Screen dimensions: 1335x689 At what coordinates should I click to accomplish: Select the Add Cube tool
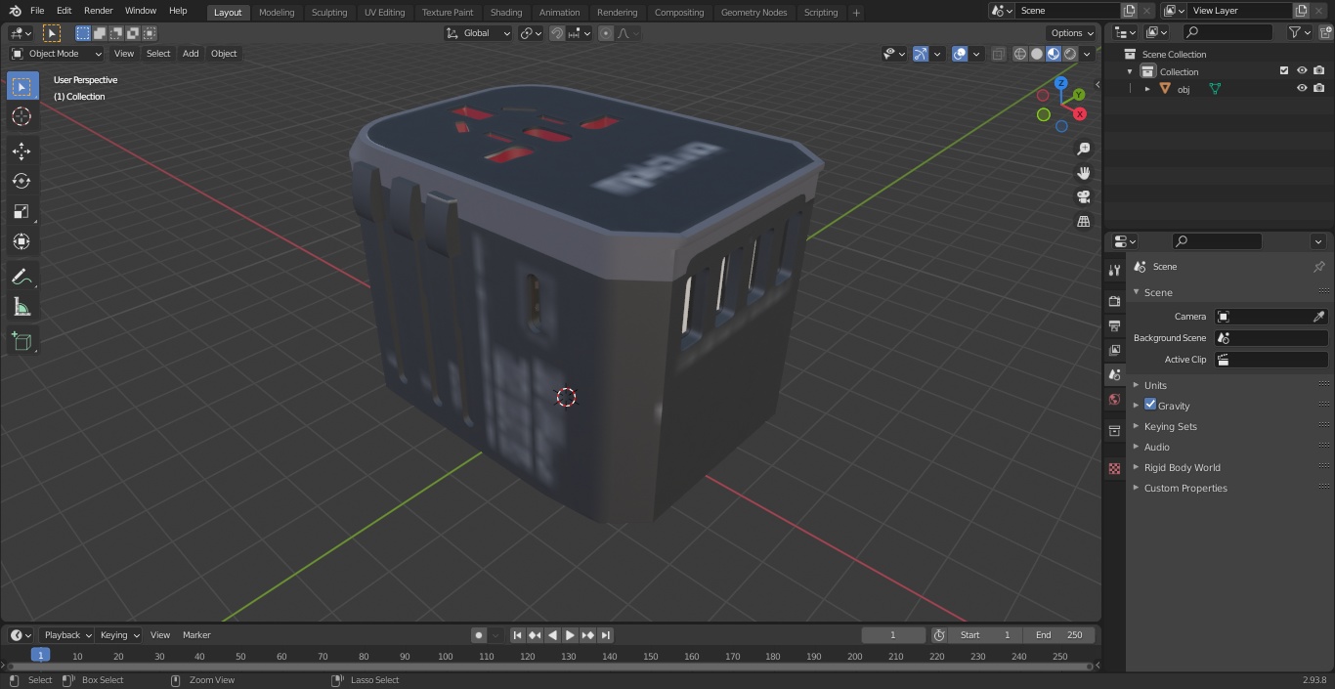coord(22,341)
